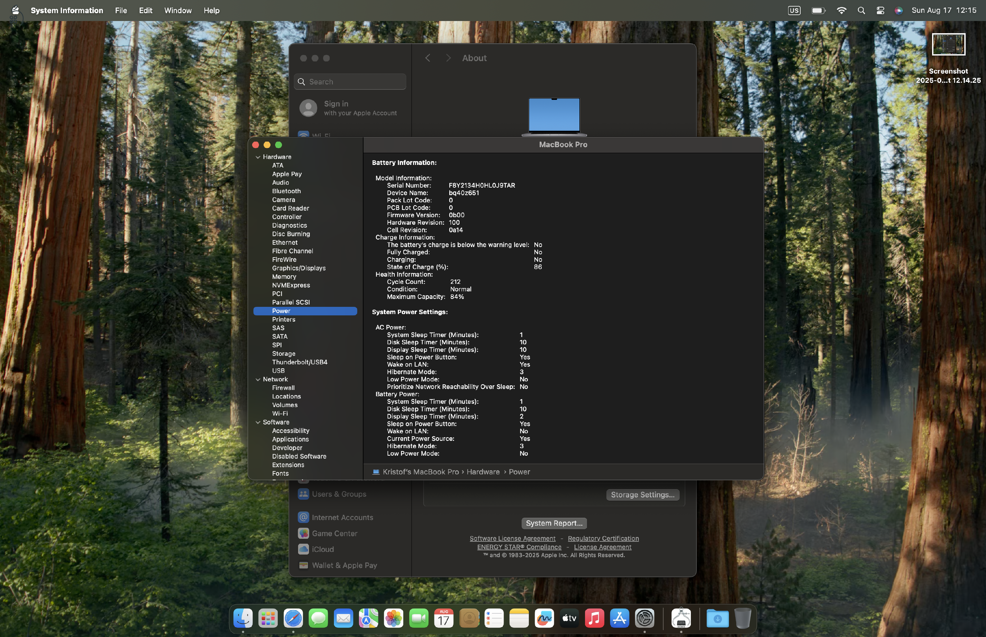Open the Window menu
The image size is (986, 637).
tap(178, 10)
